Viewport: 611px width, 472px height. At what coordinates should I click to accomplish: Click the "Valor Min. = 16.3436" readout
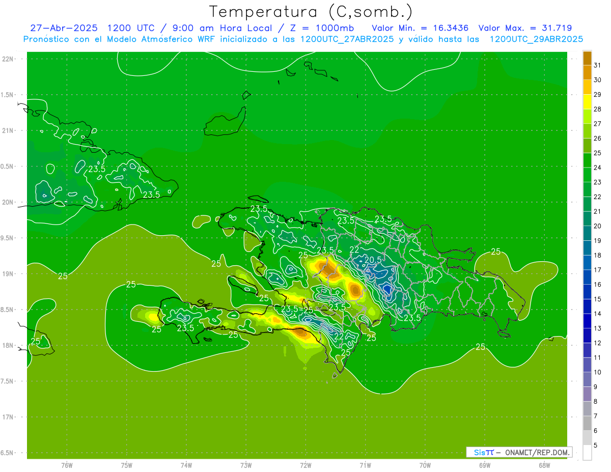pyautogui.click(x=420, y=28)
